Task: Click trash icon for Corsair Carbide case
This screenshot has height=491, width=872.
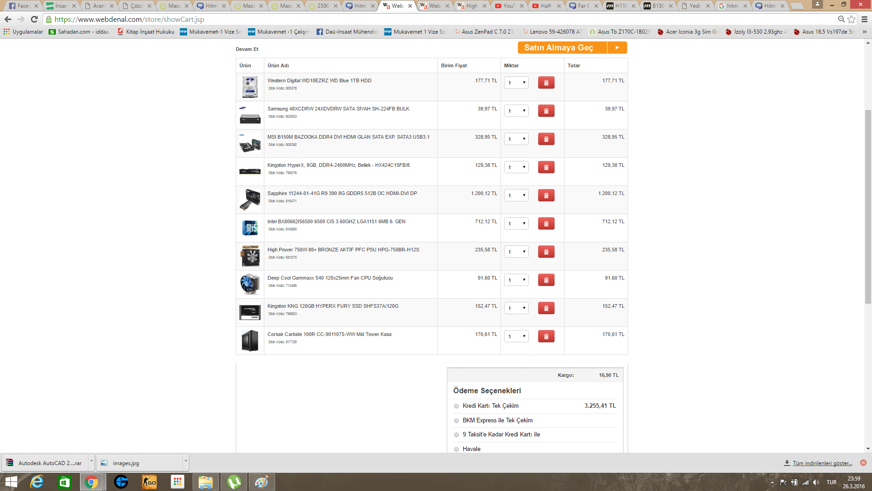Action: pyautogui.click(x=546, y=336)
